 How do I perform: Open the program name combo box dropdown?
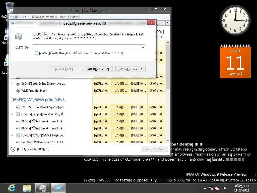143,47
